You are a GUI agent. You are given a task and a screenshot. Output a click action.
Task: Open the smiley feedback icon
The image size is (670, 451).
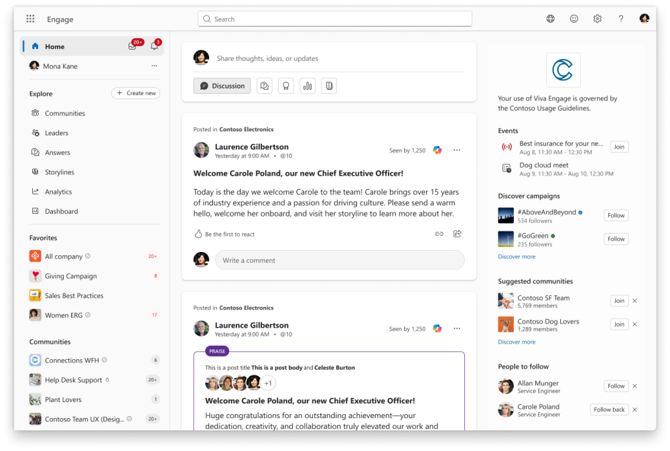574,19
